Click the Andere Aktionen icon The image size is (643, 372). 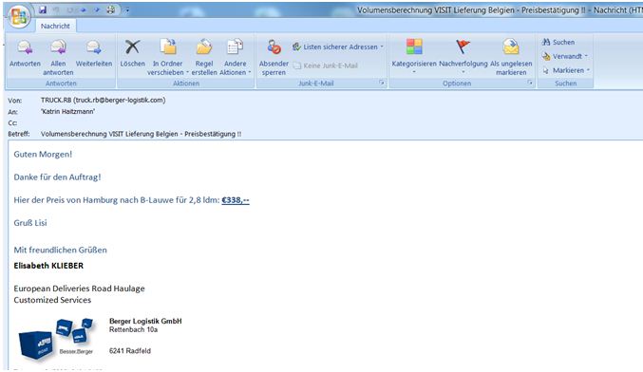click(235, 47)
